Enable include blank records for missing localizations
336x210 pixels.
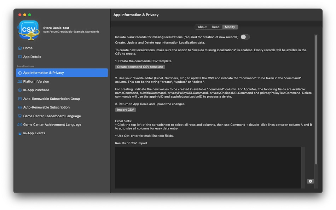tap(245, 37)
